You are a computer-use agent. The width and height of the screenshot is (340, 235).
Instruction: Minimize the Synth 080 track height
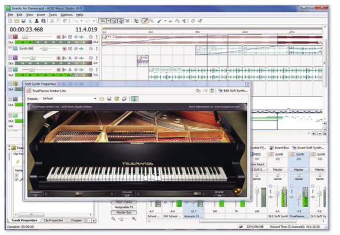(10, 47)
